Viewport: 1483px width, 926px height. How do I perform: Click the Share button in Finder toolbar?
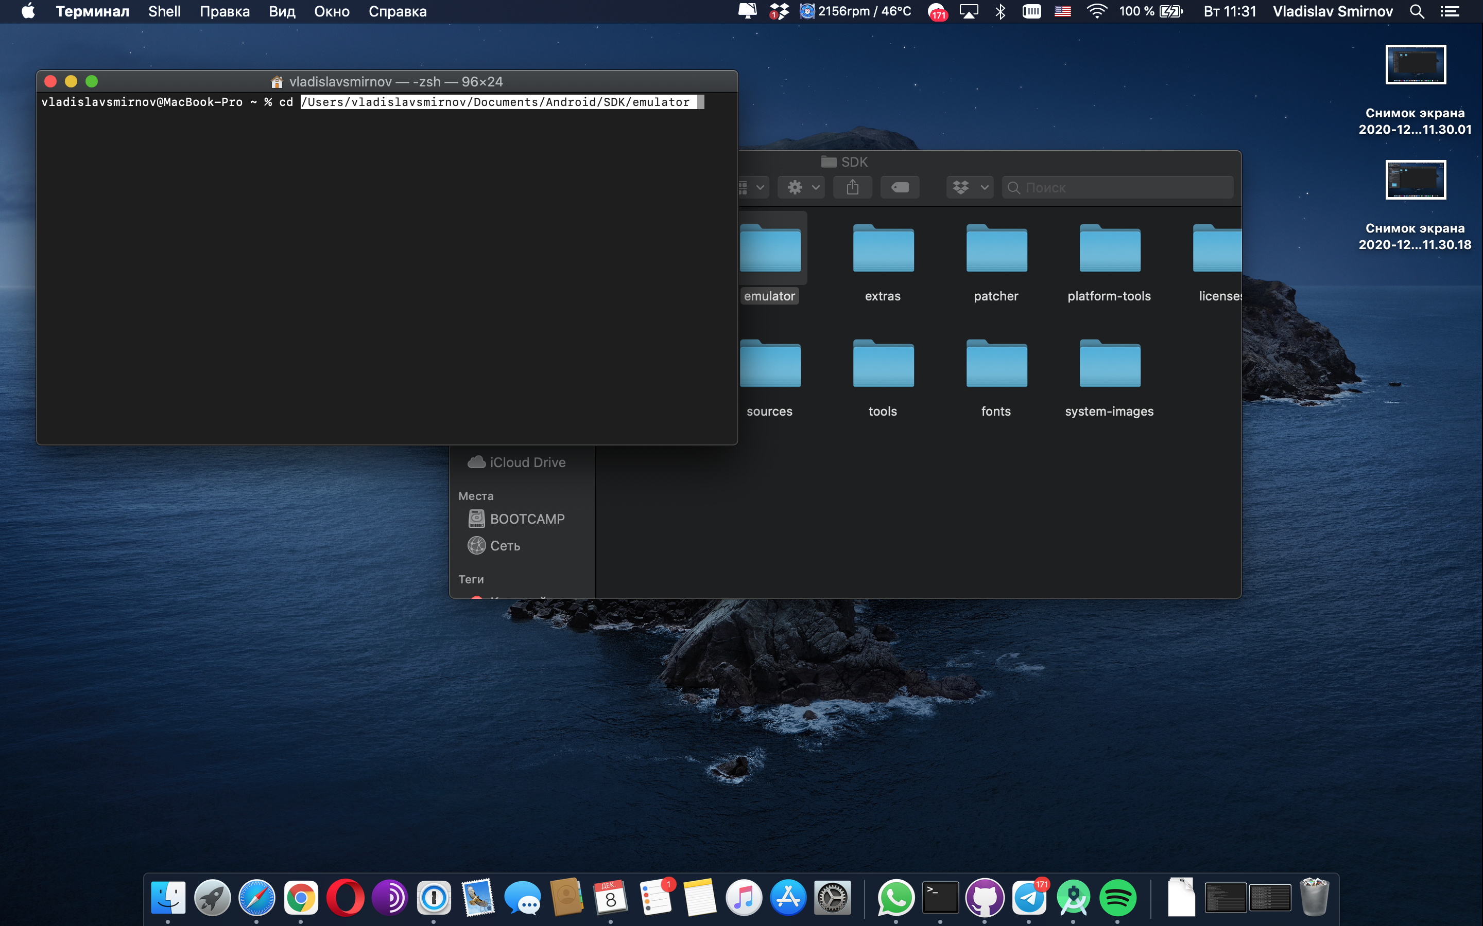click(x=852, y=187)
